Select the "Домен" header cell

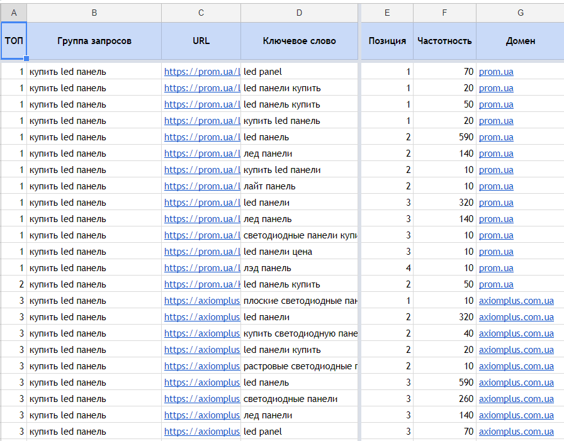[520, 41]
